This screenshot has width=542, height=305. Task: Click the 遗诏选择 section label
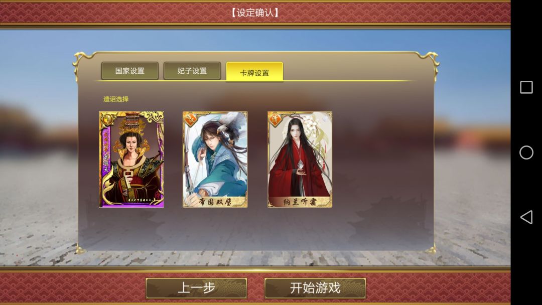(x=116, y=99)
